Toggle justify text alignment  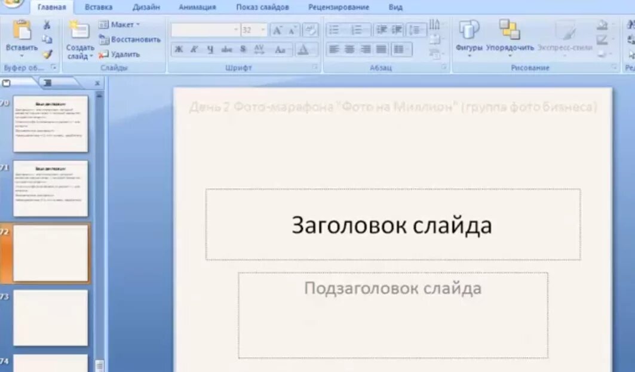click(x=381, y=50)
